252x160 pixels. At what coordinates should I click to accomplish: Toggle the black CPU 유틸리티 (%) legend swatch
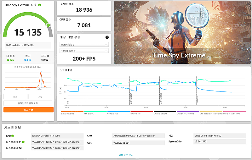[165, 111]
